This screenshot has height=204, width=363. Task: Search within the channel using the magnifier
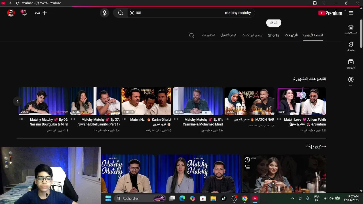[192, 35]
